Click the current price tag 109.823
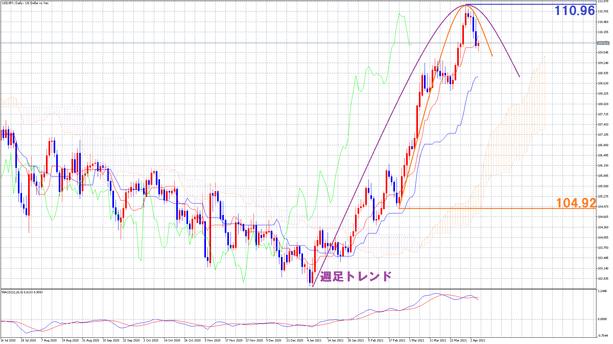Image resolution: width=613 pixels, height=344 pixels. (603, 43)
